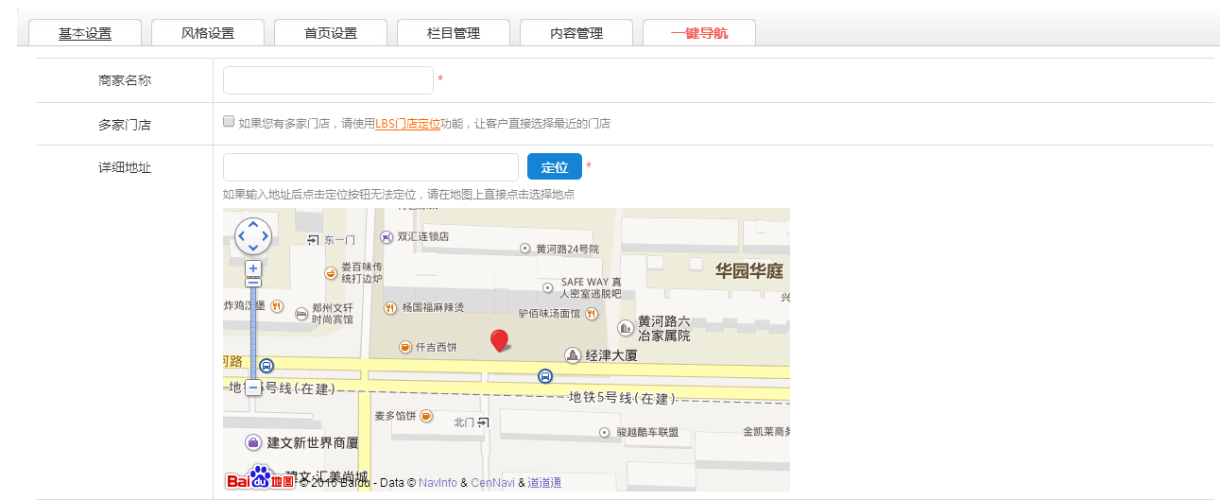This screenshot has width=1220, height=500.
Task: Click the map zoom level slider track
Action: tap(253, 331)
